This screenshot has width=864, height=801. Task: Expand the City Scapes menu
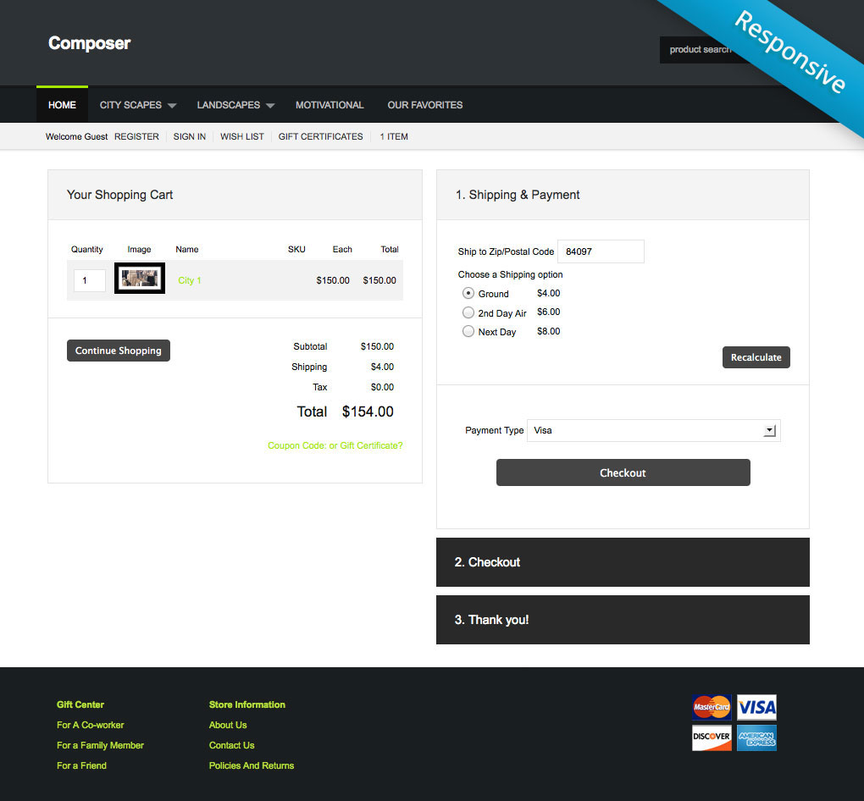click(137, 105)
